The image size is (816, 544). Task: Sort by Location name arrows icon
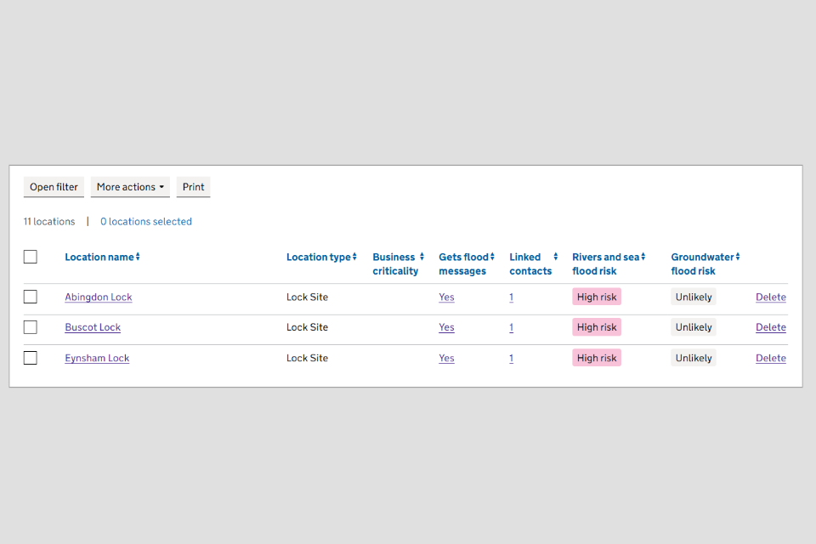(138, 257)
